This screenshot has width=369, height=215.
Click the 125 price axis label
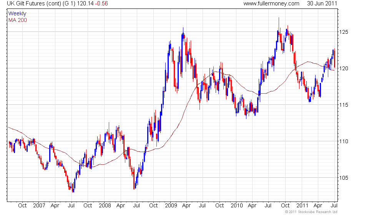pyautogui.click(x=344, y=32)
